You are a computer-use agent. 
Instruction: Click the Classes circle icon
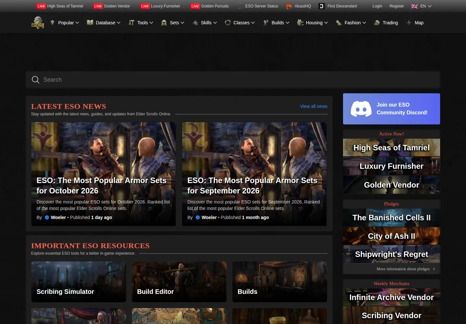point(228,23)
